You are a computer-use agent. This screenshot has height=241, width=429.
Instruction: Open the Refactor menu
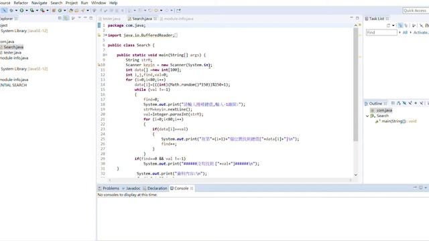pos(21,3)
